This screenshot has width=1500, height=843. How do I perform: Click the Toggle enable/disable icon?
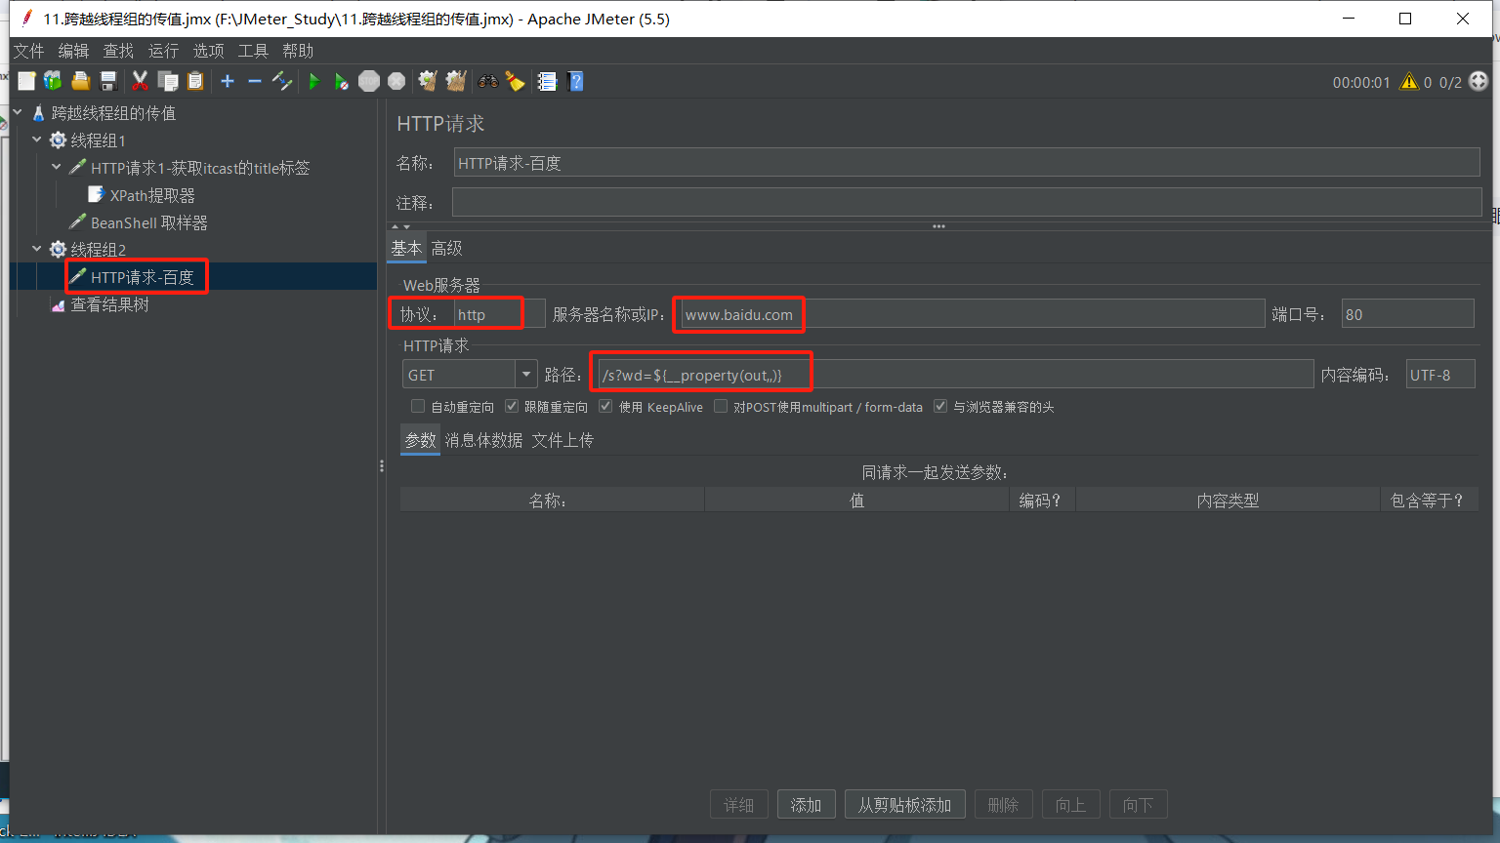(282, 81)
